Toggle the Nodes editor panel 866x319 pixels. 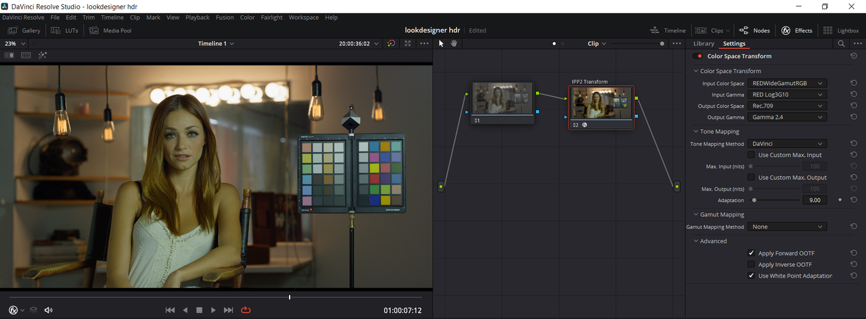[754, 30]
